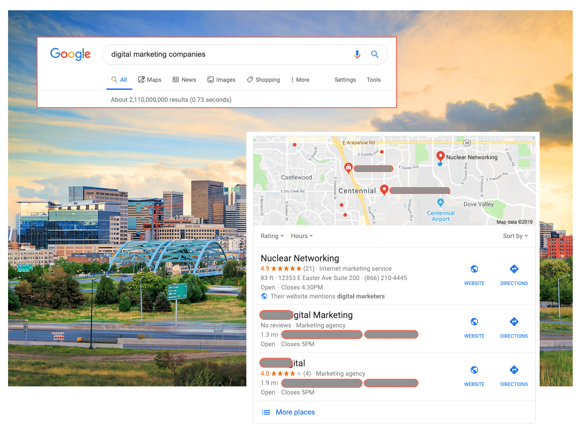Click the blue magnifier search button
583x440 pixels.
click(x=375, y=54)
